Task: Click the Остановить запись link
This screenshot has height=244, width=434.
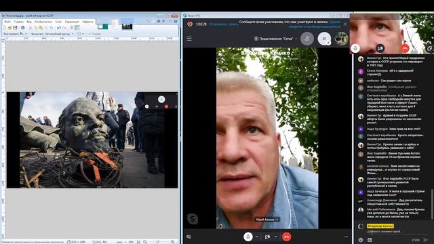Action: pos(223,24)
